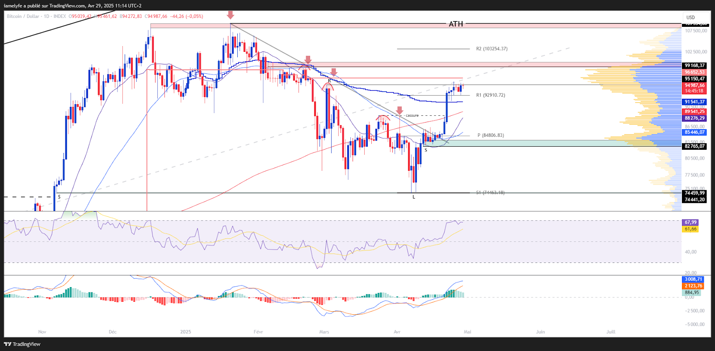Click the current price tag 94 987,66
715x351 pixels.
694,85
